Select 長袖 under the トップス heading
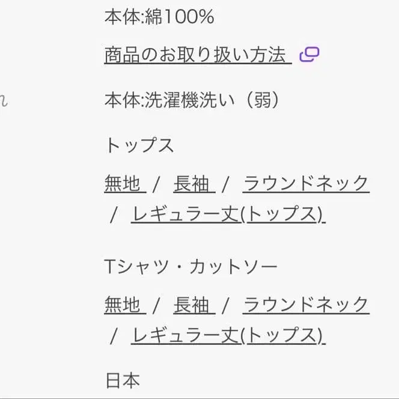This screenshot has width=399, height=399. pyautogui.click(x=192, y=184)
